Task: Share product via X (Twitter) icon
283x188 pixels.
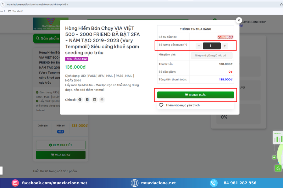Action: point(87,100)
